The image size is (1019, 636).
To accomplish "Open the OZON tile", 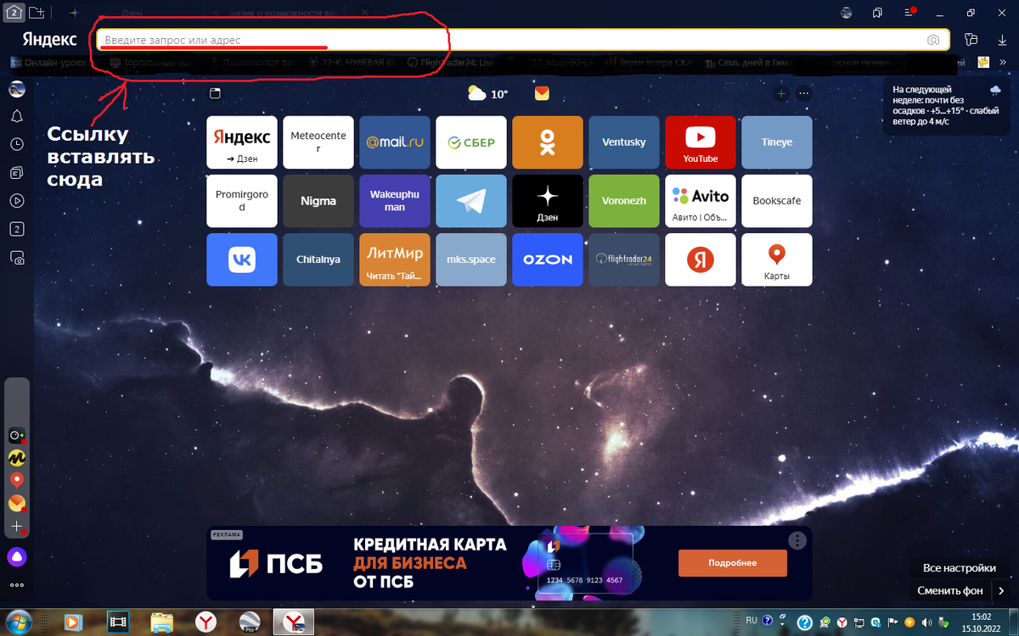I will [x=548, y=259].
